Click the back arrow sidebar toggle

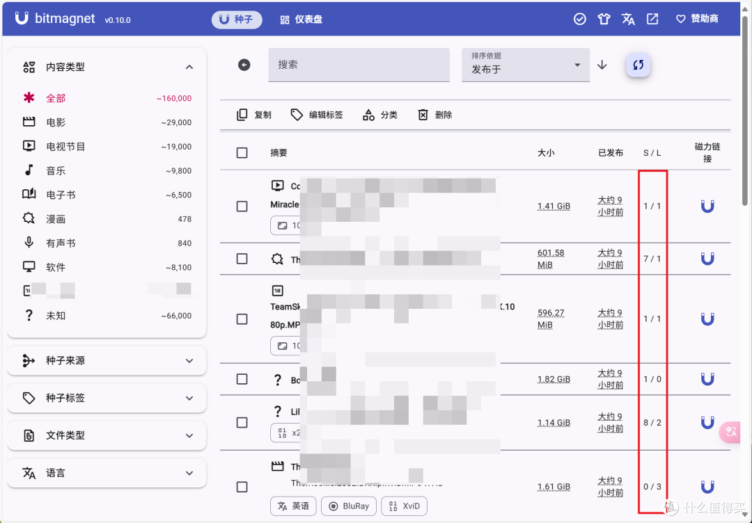pyautogui.click(x=244, y=65)
